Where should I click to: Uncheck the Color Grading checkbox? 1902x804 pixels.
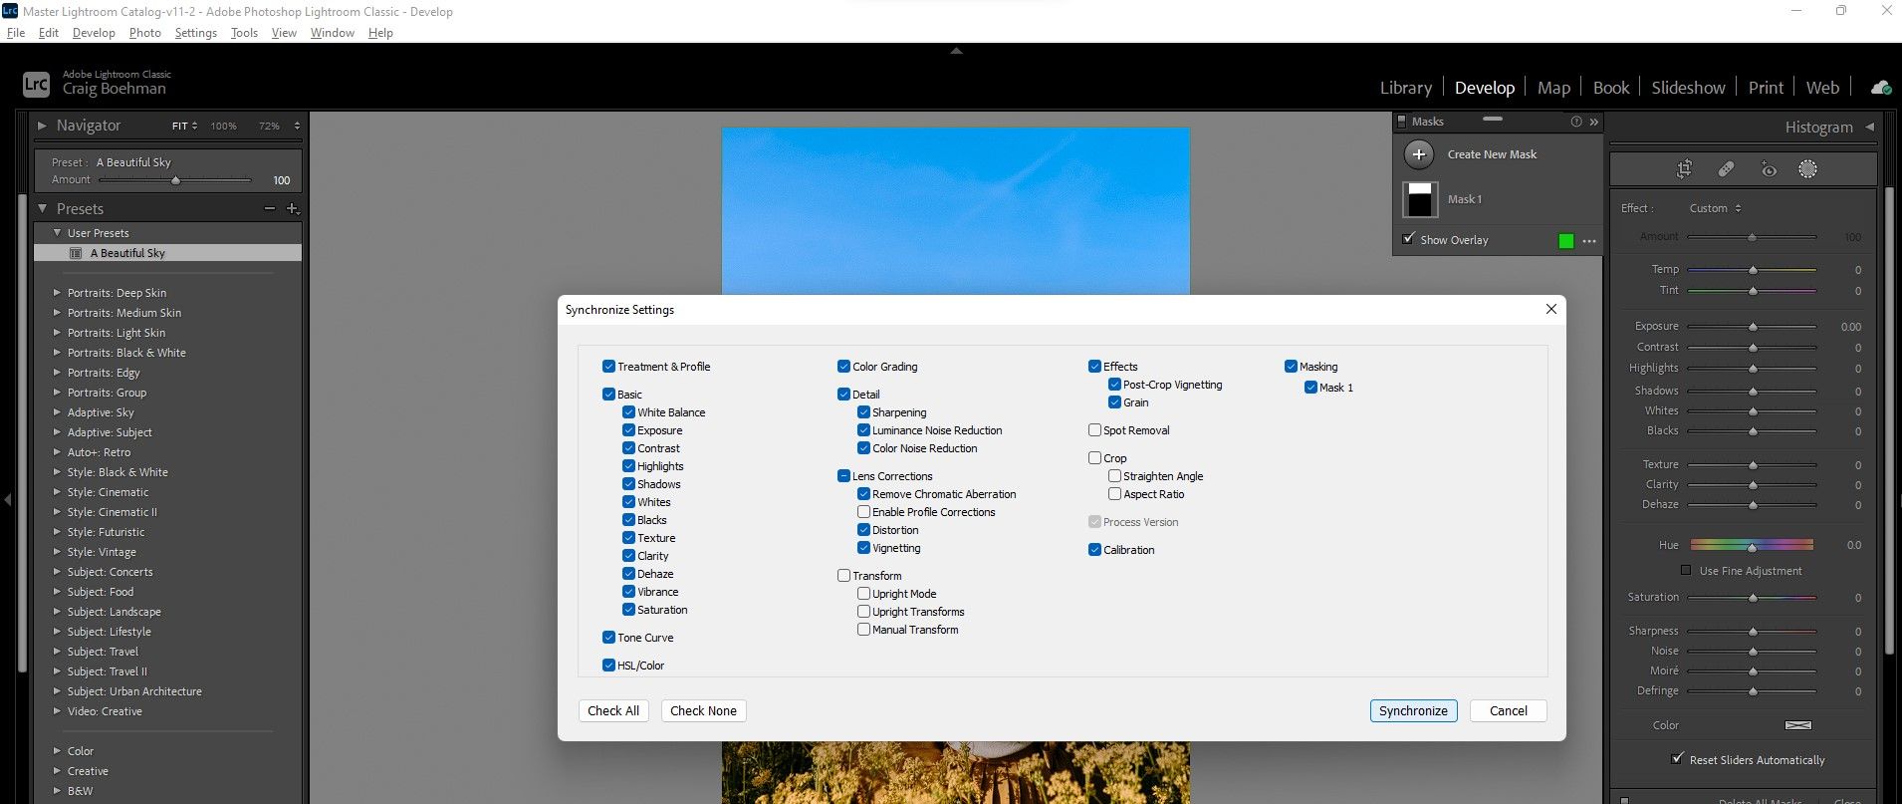pyautogui.click(x=843, y=367)
